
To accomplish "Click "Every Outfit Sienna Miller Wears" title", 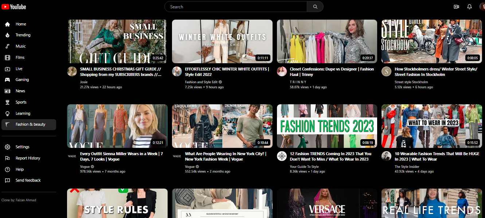I will [121, 157].
